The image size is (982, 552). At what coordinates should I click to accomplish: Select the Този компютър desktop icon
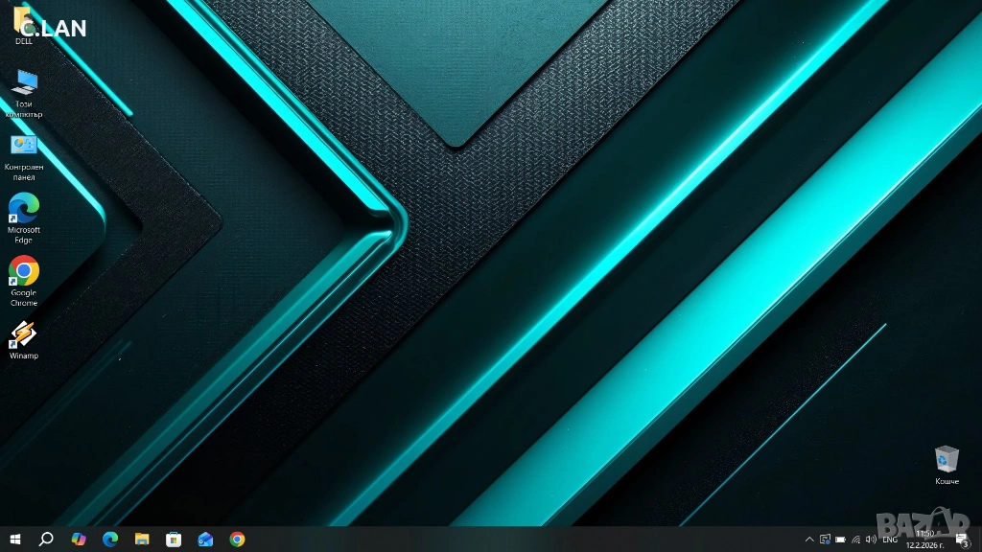(x=23, y=83)
